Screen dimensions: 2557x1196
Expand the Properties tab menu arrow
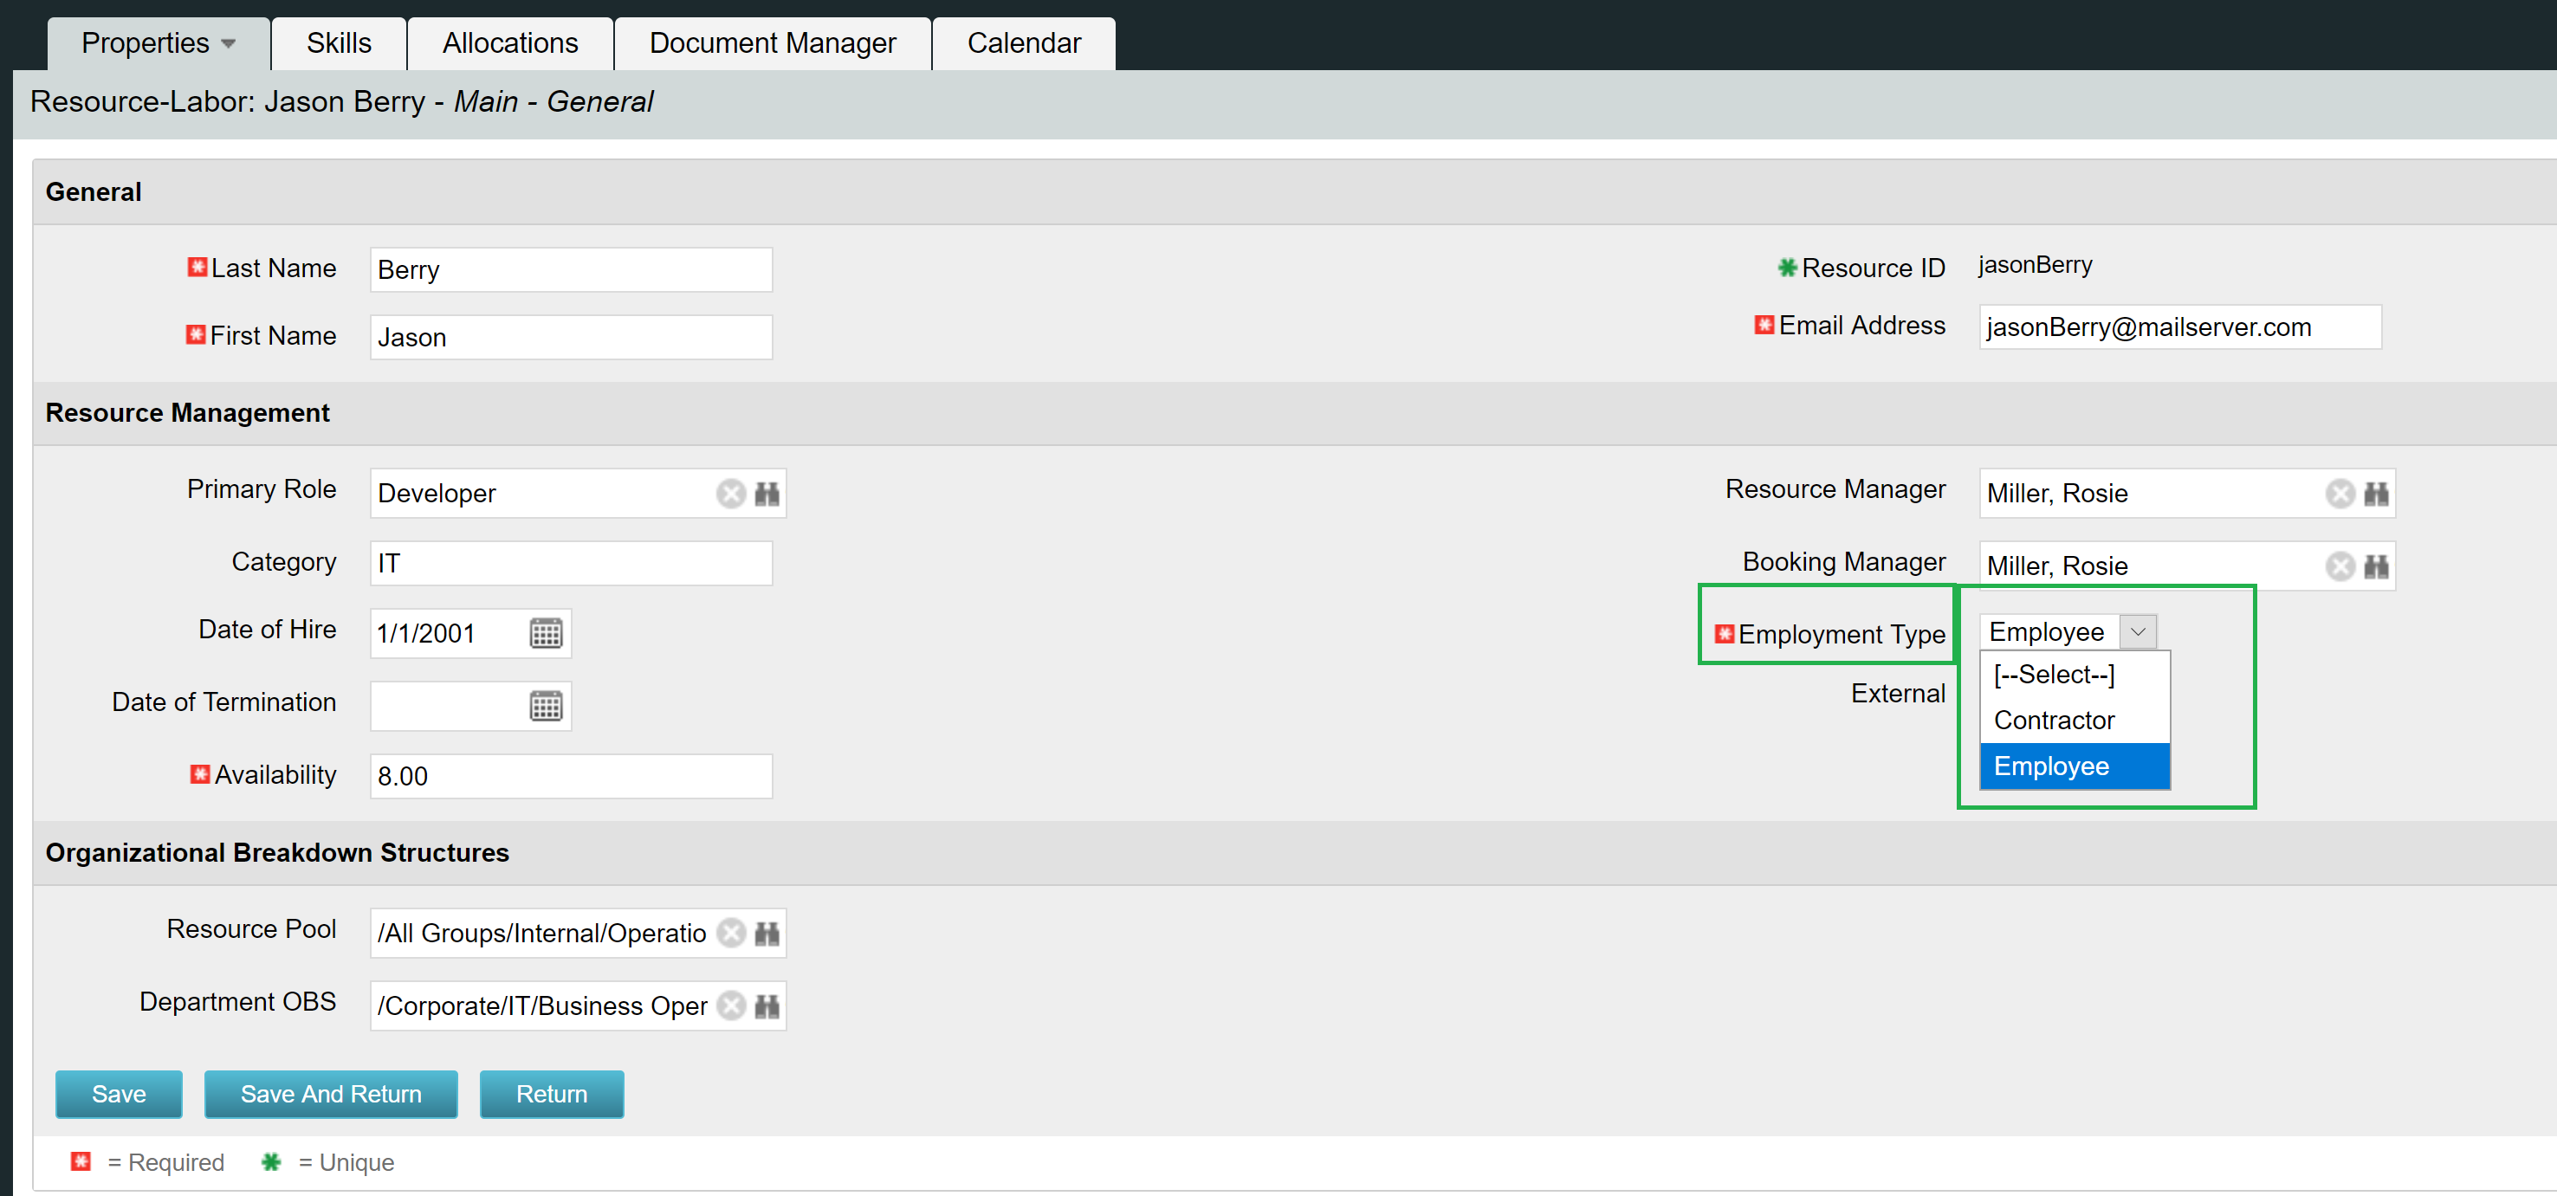(x=229, y=43)
